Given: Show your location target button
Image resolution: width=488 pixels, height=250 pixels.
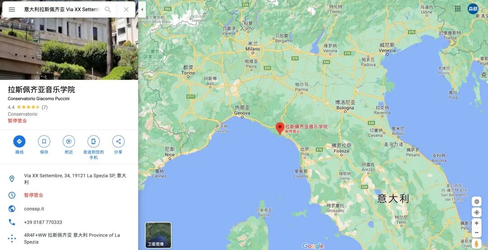Looking at the screenshot, I should click(x=477, y=213).
